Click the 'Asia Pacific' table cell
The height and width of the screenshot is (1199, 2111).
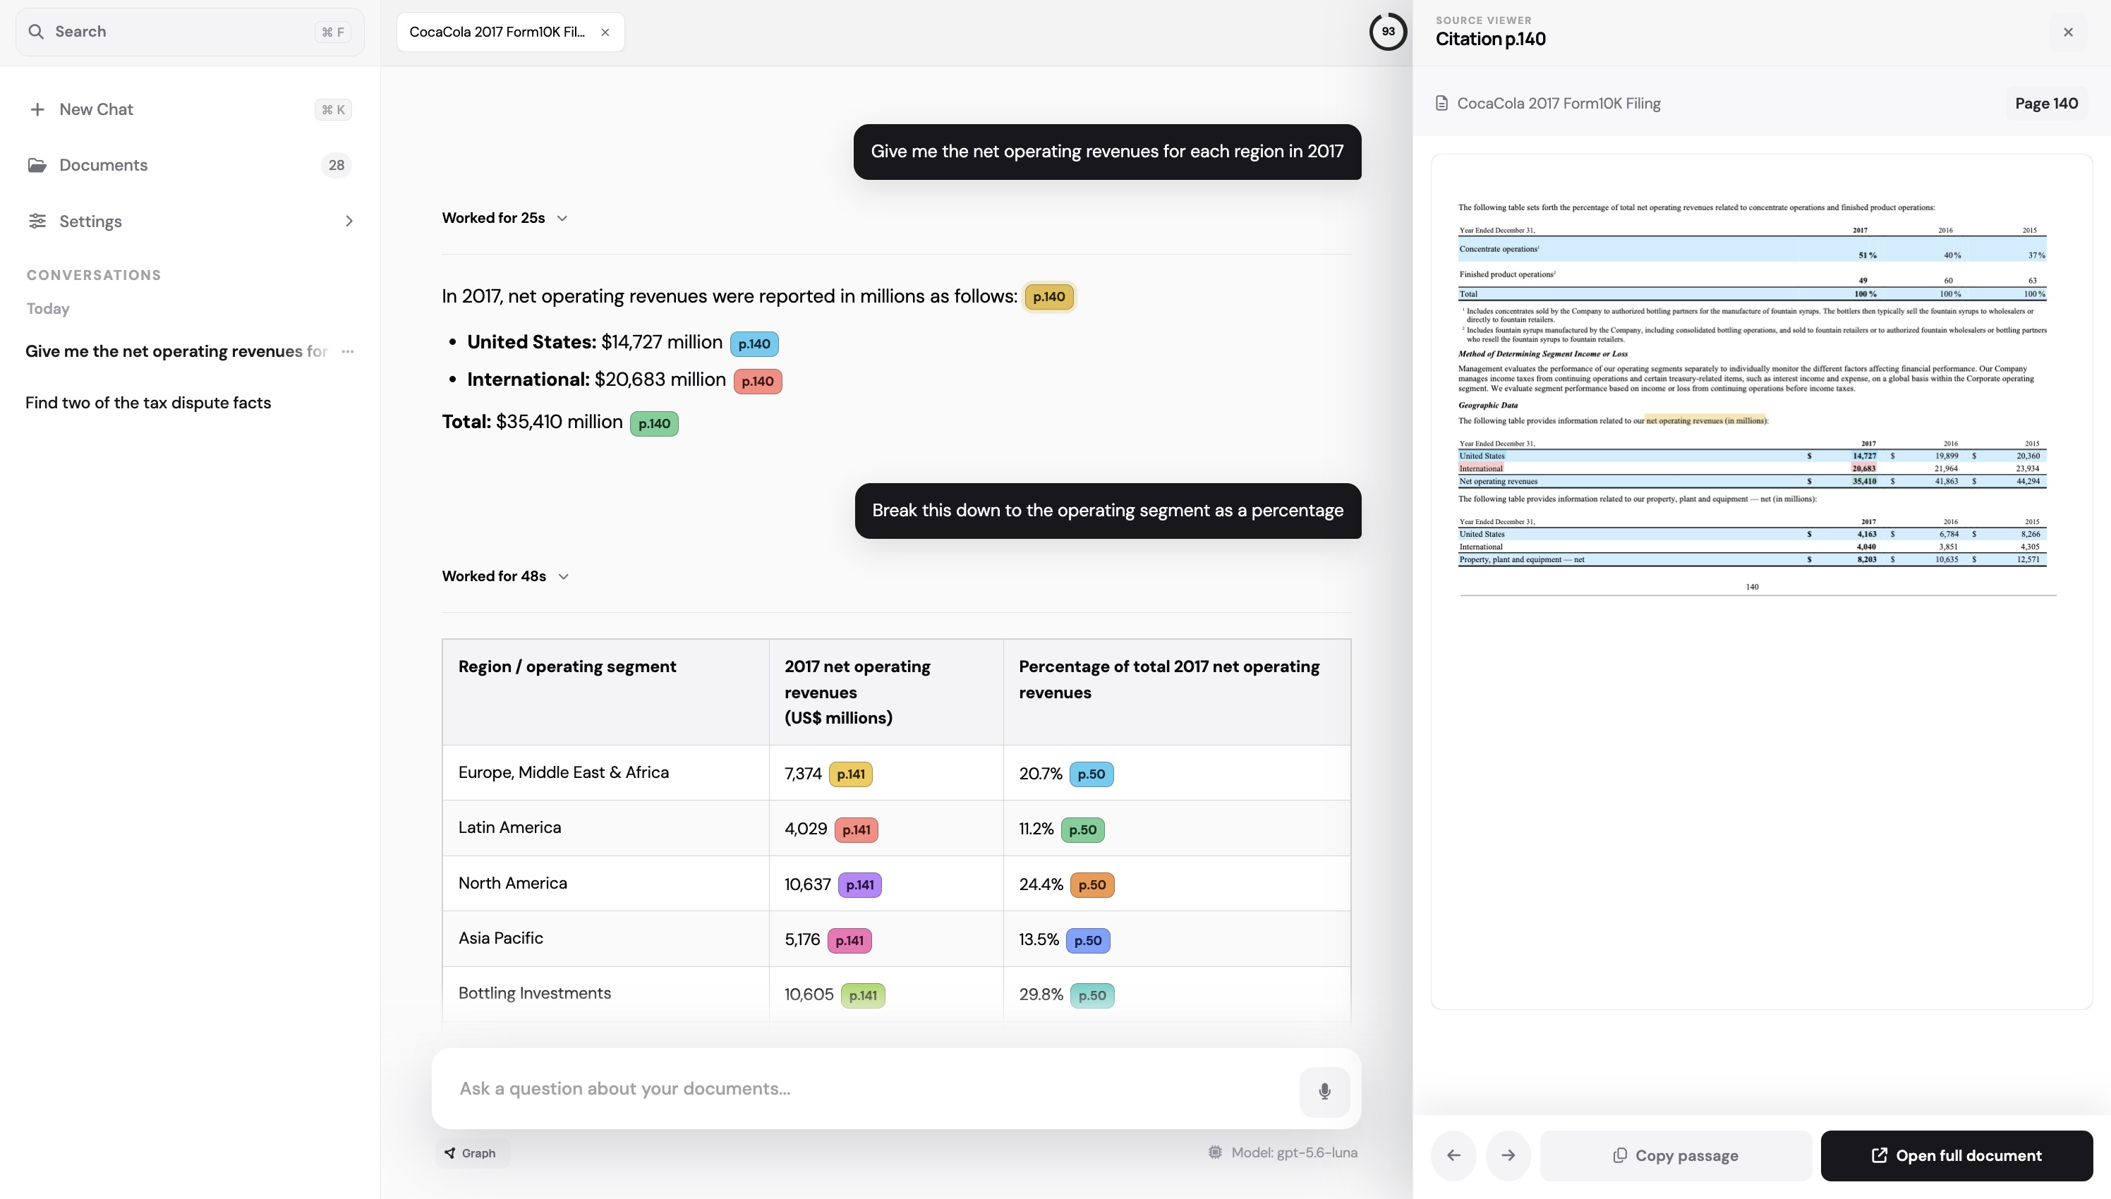pyautogui.click(x=605, y=938)
